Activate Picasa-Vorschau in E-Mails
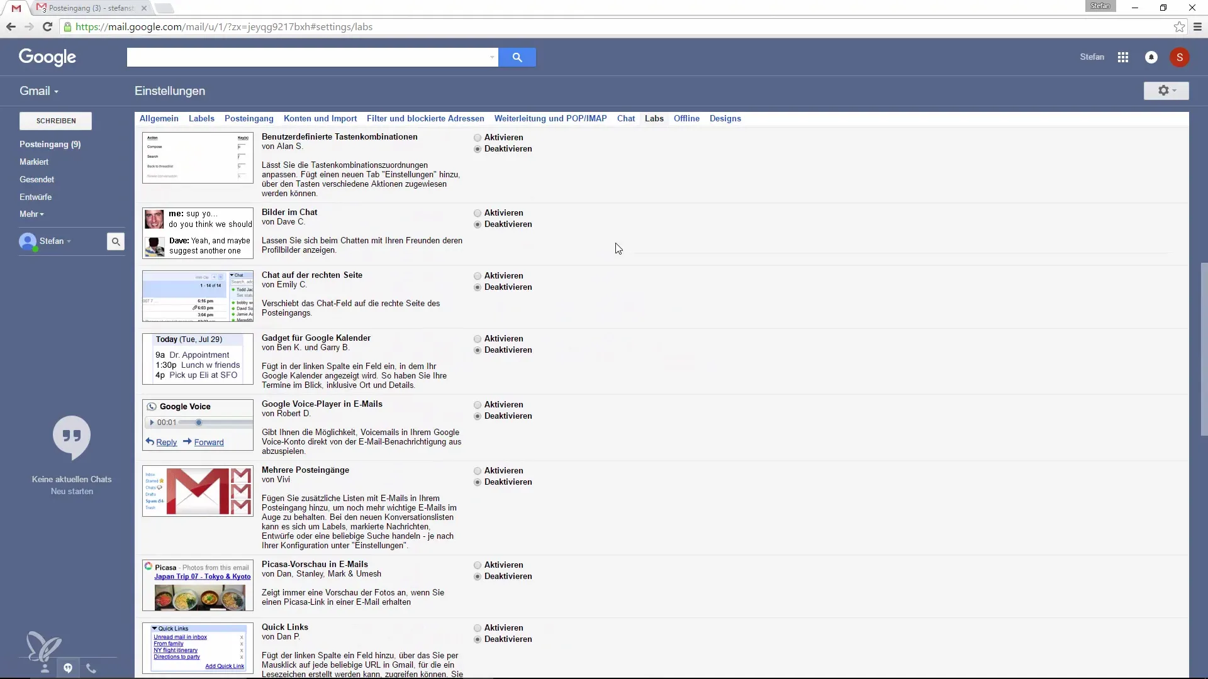Screen dimensions: 1208x679 click(x=478, y=565)
